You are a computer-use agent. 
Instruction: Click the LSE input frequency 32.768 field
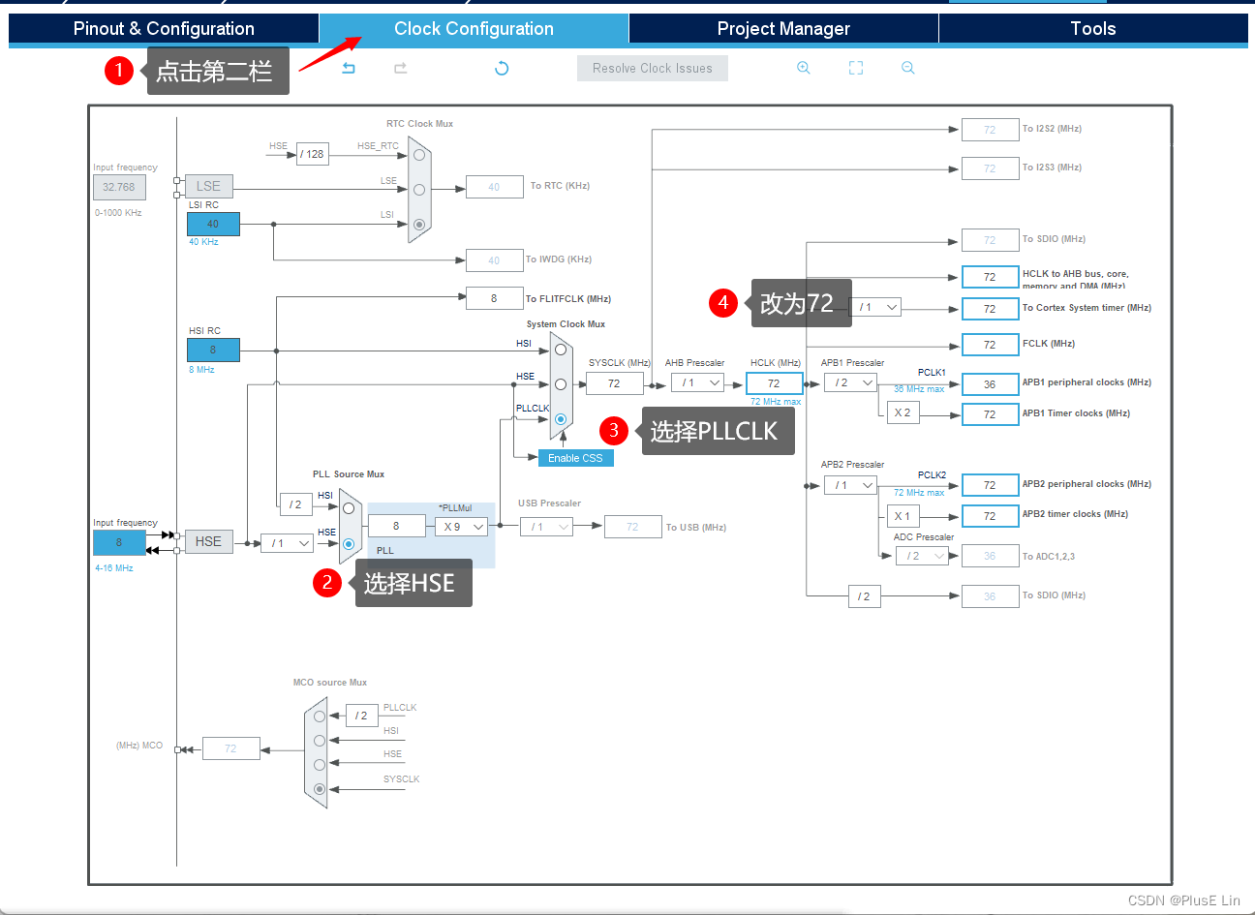pos(119,187)
